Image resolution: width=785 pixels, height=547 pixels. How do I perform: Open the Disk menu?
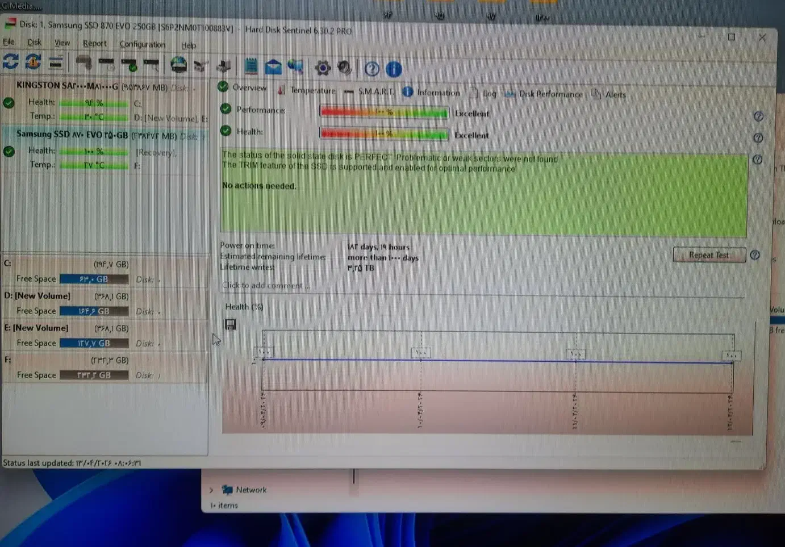point(34,43)
